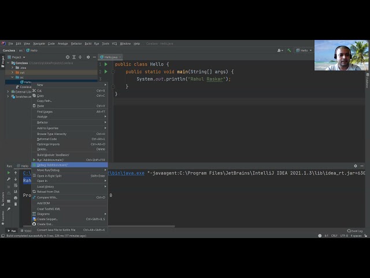Click the java.exe path link in console
This screenshot has width=370, height=278.
click(x=126, y=173)
